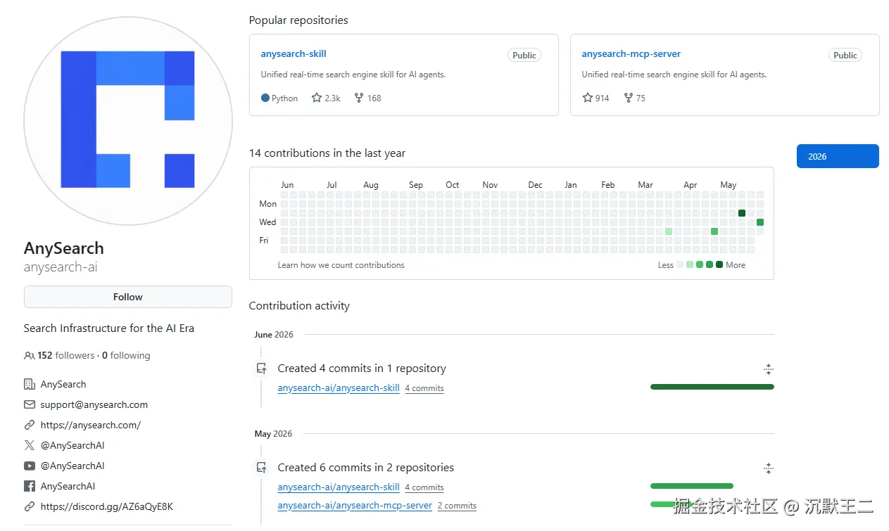
Task: Click the "Search Infrastructure for the AI Era" bio
Action: click(x=109, y=328)
